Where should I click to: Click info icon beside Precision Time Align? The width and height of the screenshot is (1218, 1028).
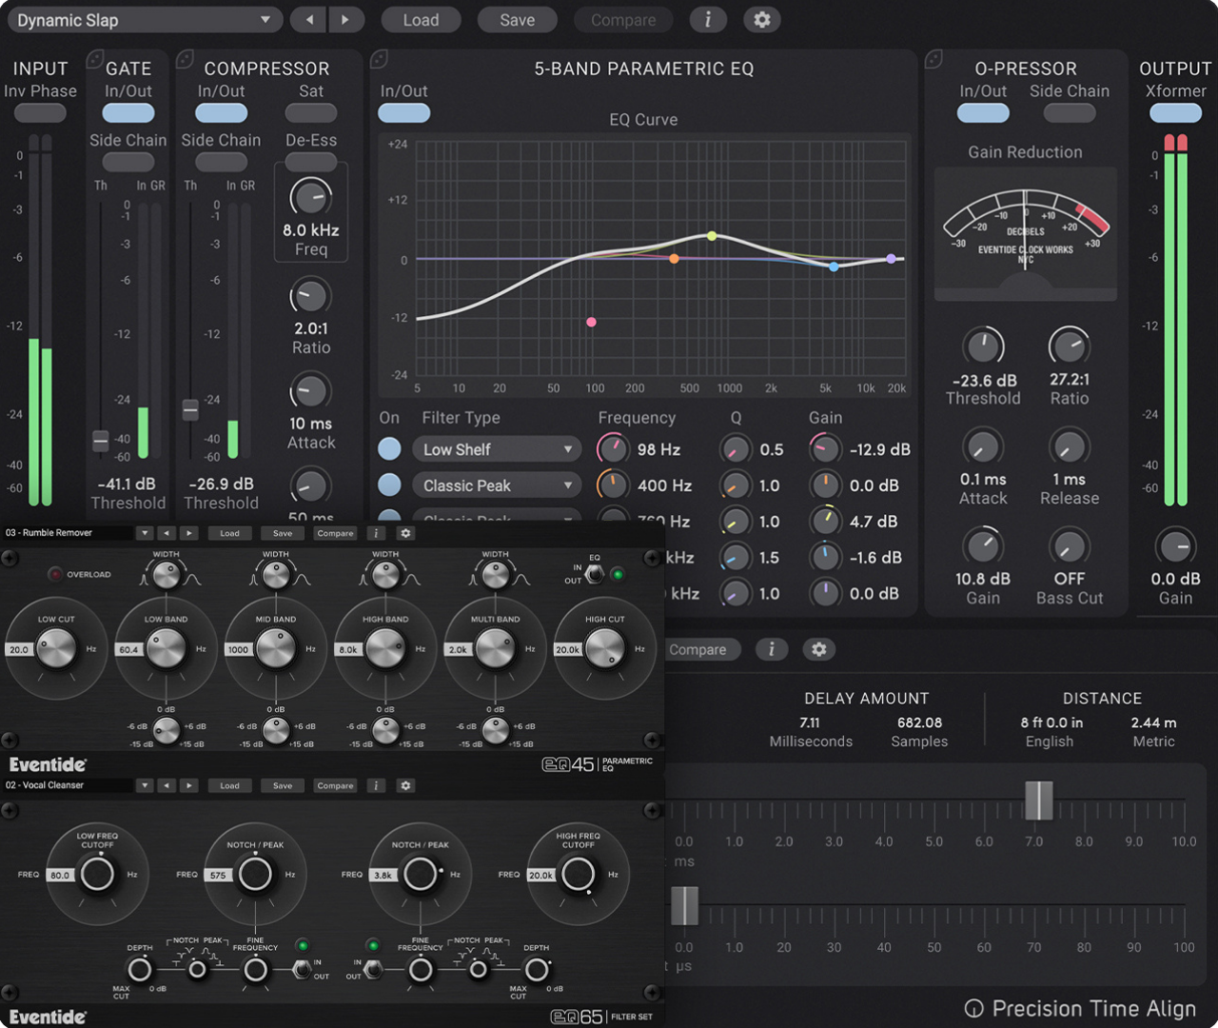973,1009
